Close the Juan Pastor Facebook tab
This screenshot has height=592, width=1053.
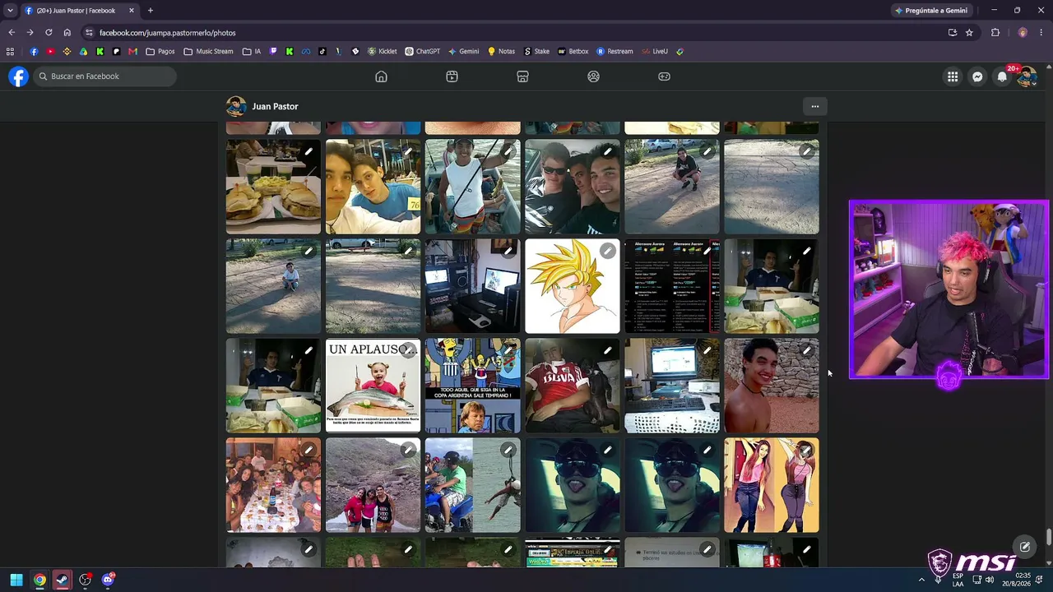pyautogui.click(x=132, y=11)
